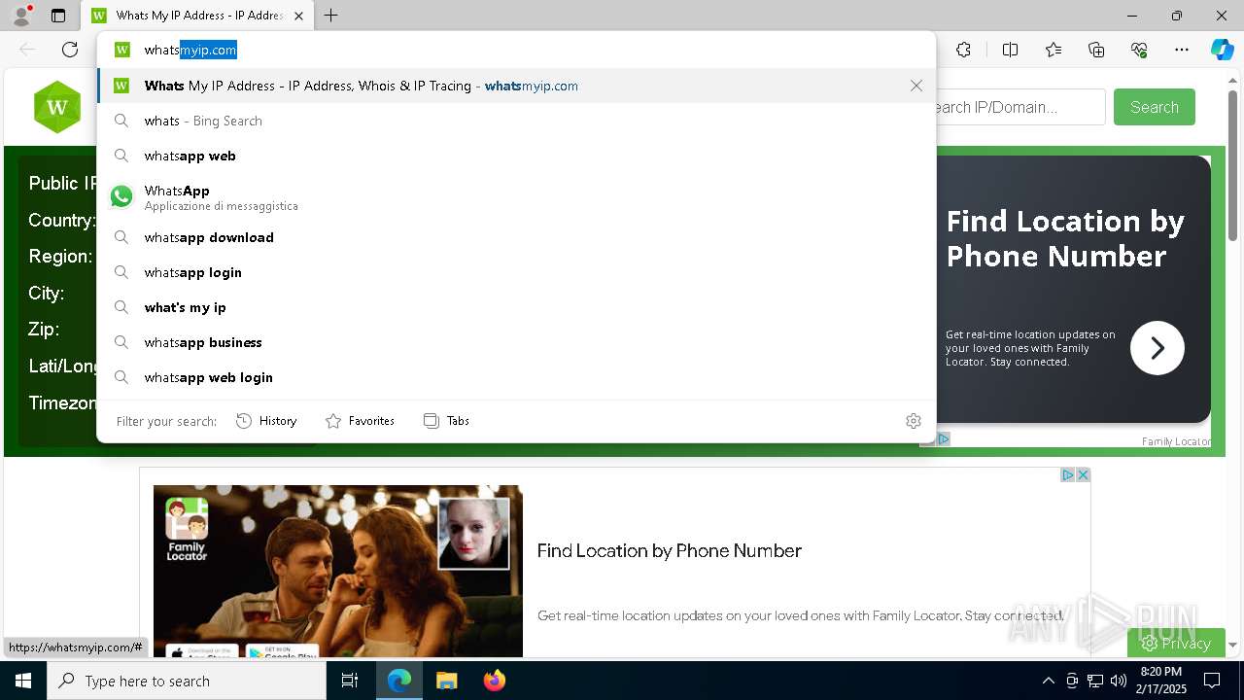
Task: Open Windows Start menu
Action: point(23,681)
